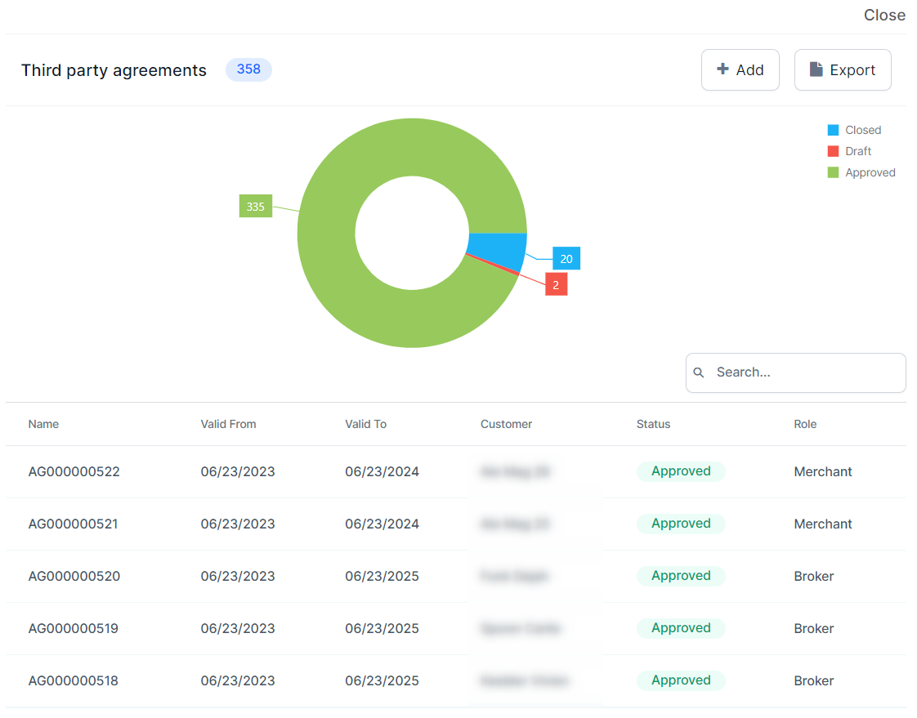This screenshot has height=718, width=917.
Task: Click the magnifier icon in search box
Action: (x=699, y=372)
